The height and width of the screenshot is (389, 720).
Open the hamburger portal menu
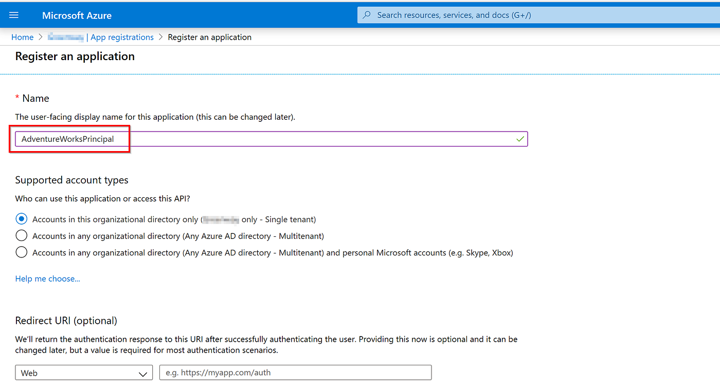[14, 15]
